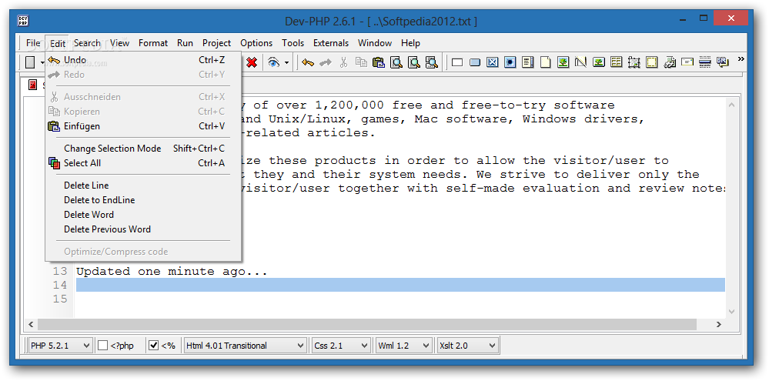Show hidden toolbar items via the » chevron
The image size is (769, 381).
pos(741,59)
